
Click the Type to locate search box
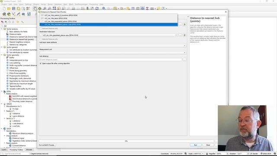point(15,154)
